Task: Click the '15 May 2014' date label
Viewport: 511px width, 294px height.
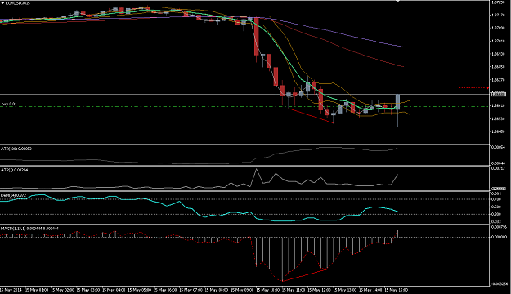Action: 11,290
